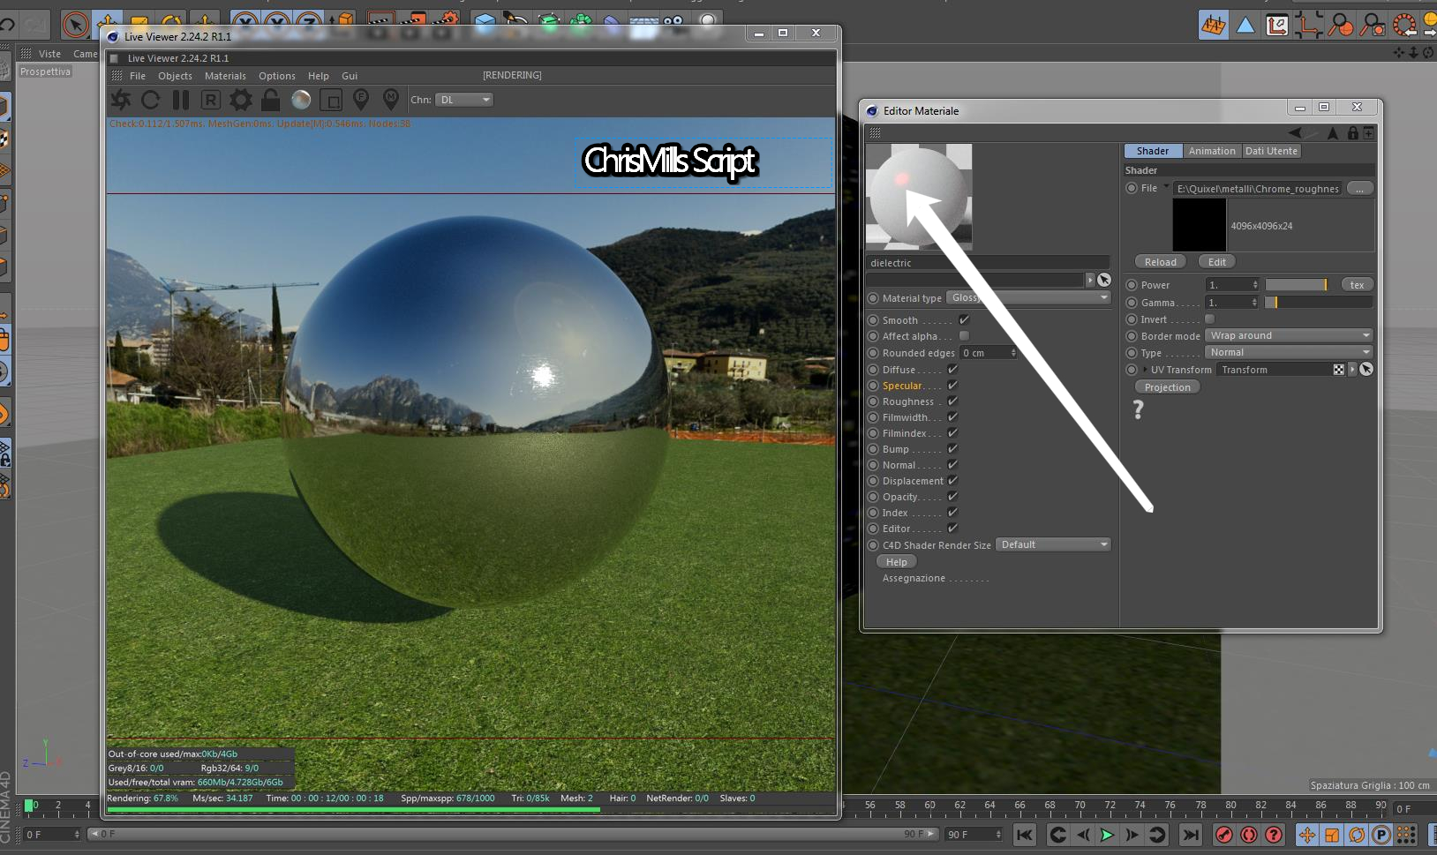Image resolution: width=1437 pixels, height=855 pixels.
Task: Toggle the Displacement channel checkbox
Action: click(952, 481)
